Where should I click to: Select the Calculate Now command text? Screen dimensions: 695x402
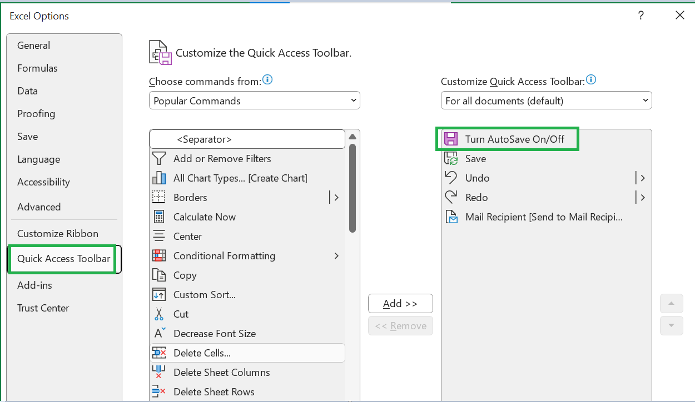point(205,217)
